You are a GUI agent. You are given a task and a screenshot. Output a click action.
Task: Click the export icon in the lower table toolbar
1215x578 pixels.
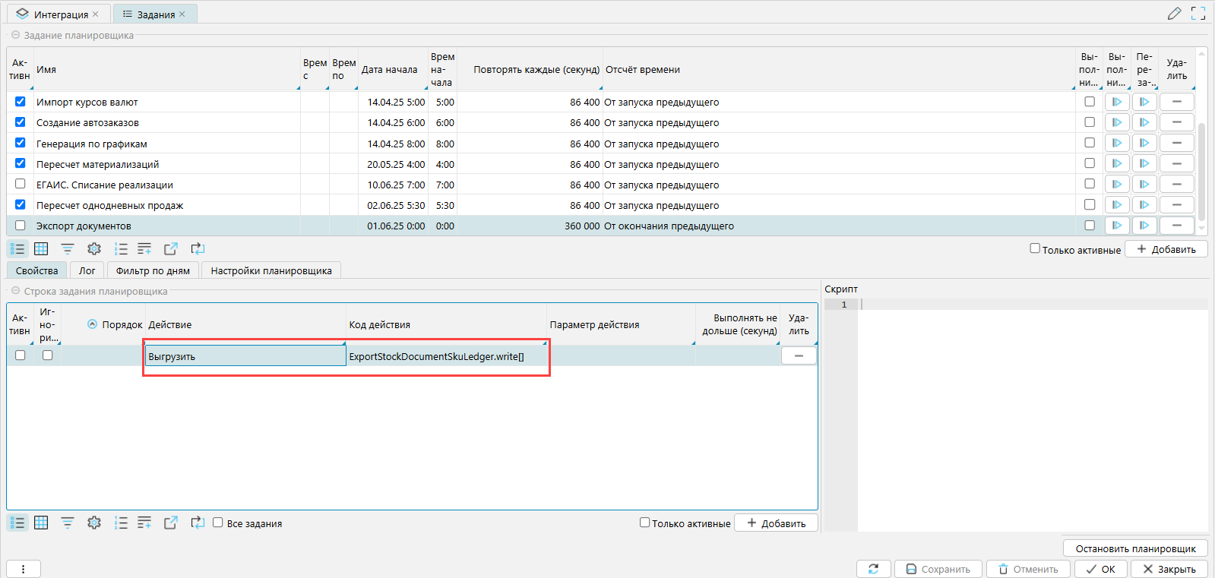(x=171, y=523)
